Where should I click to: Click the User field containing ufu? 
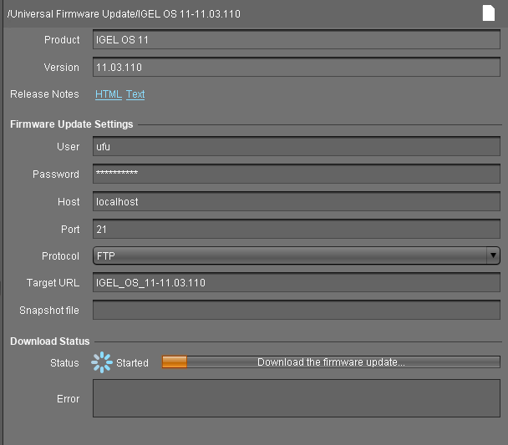pyautogui.click(x=296, y=147)
